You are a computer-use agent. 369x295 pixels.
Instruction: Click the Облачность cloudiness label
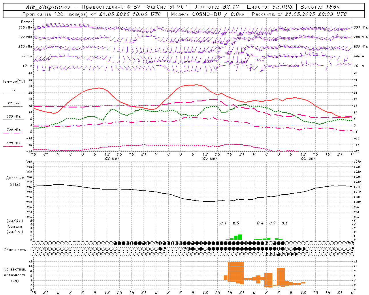pyautogui.click(x=15, y=250)
